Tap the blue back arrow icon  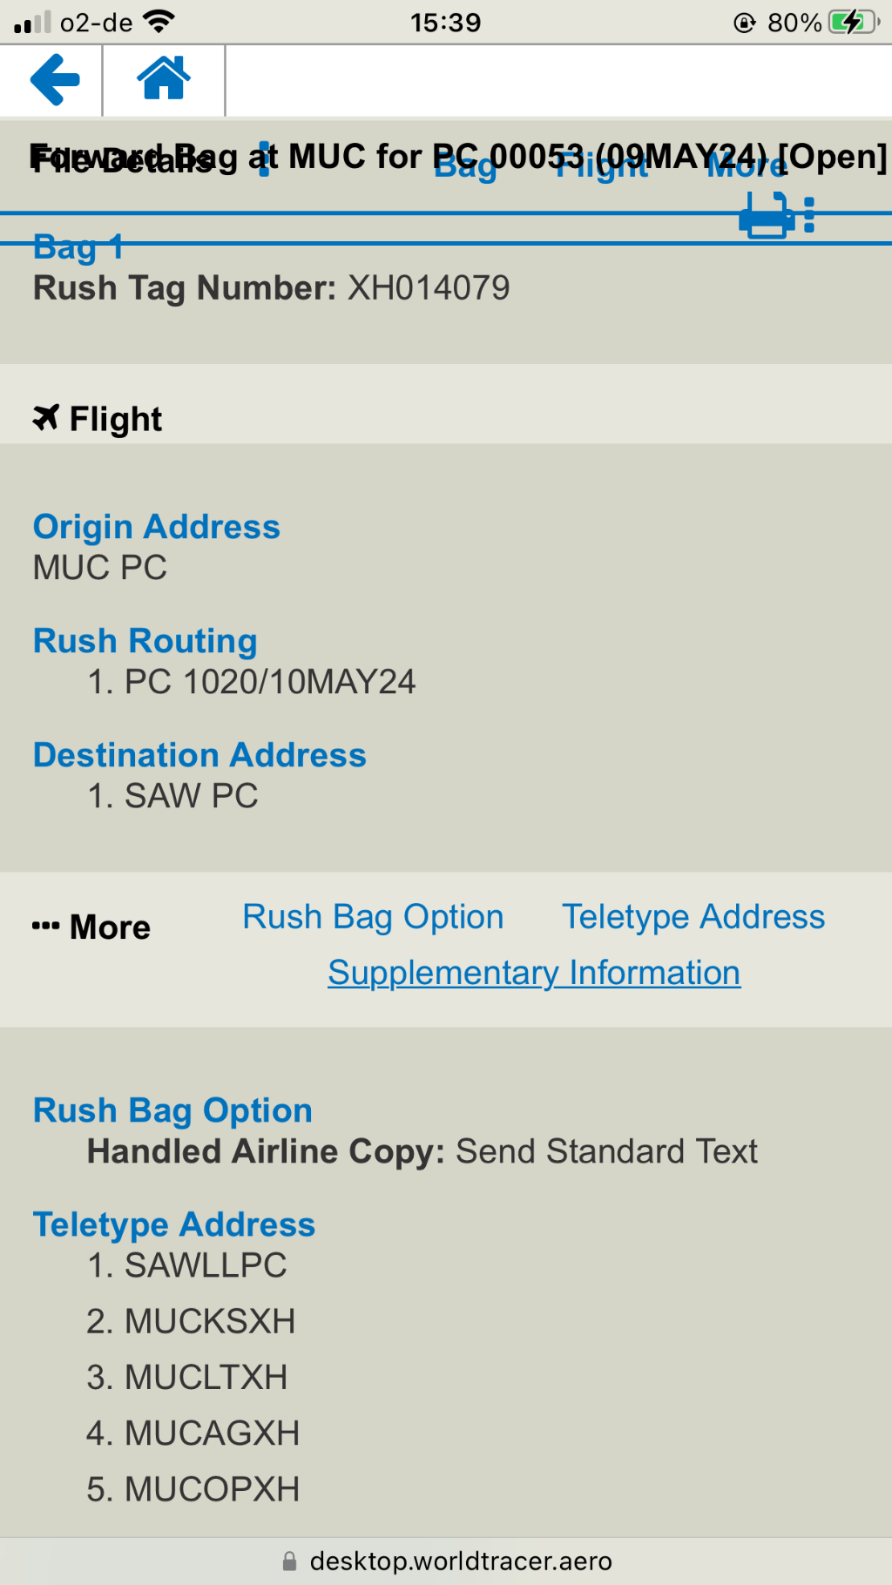click(54, 80)
